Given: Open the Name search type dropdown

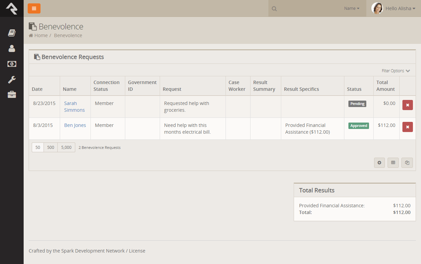Looking at the screenshot, I should tap(351, 8).
